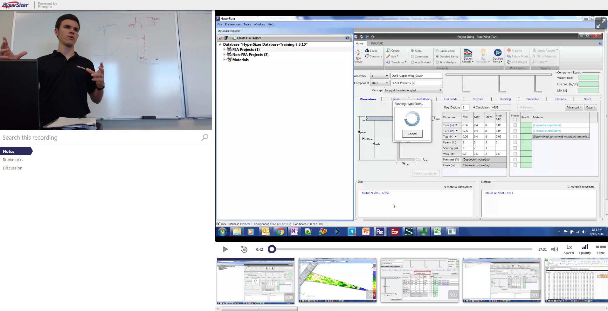Click the save icon in Project Sizing title bar
The image size is (608, 311).
click(356, 37)
